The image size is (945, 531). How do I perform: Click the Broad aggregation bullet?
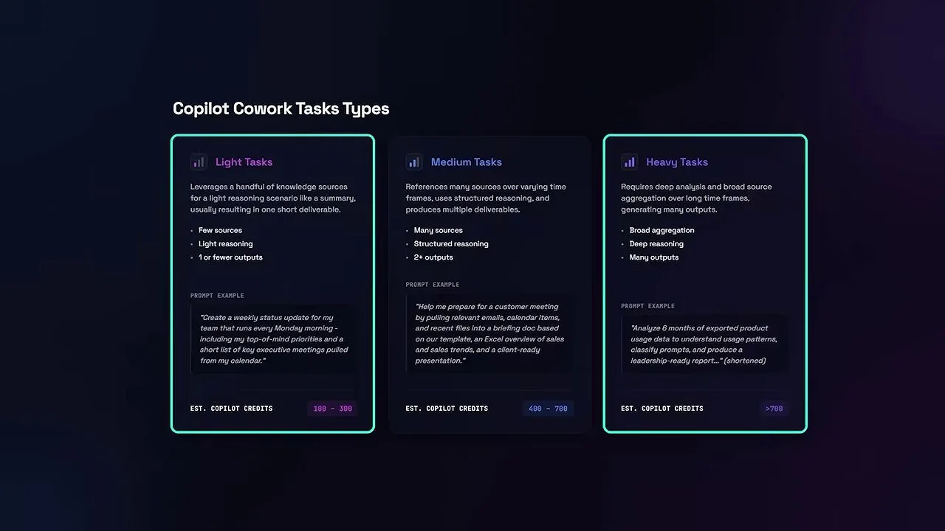coord(661,230)
